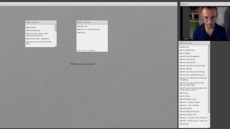Click 'words and phrases about what to visit' message
This screenshot has width=230, height=129.
point(193,89)
